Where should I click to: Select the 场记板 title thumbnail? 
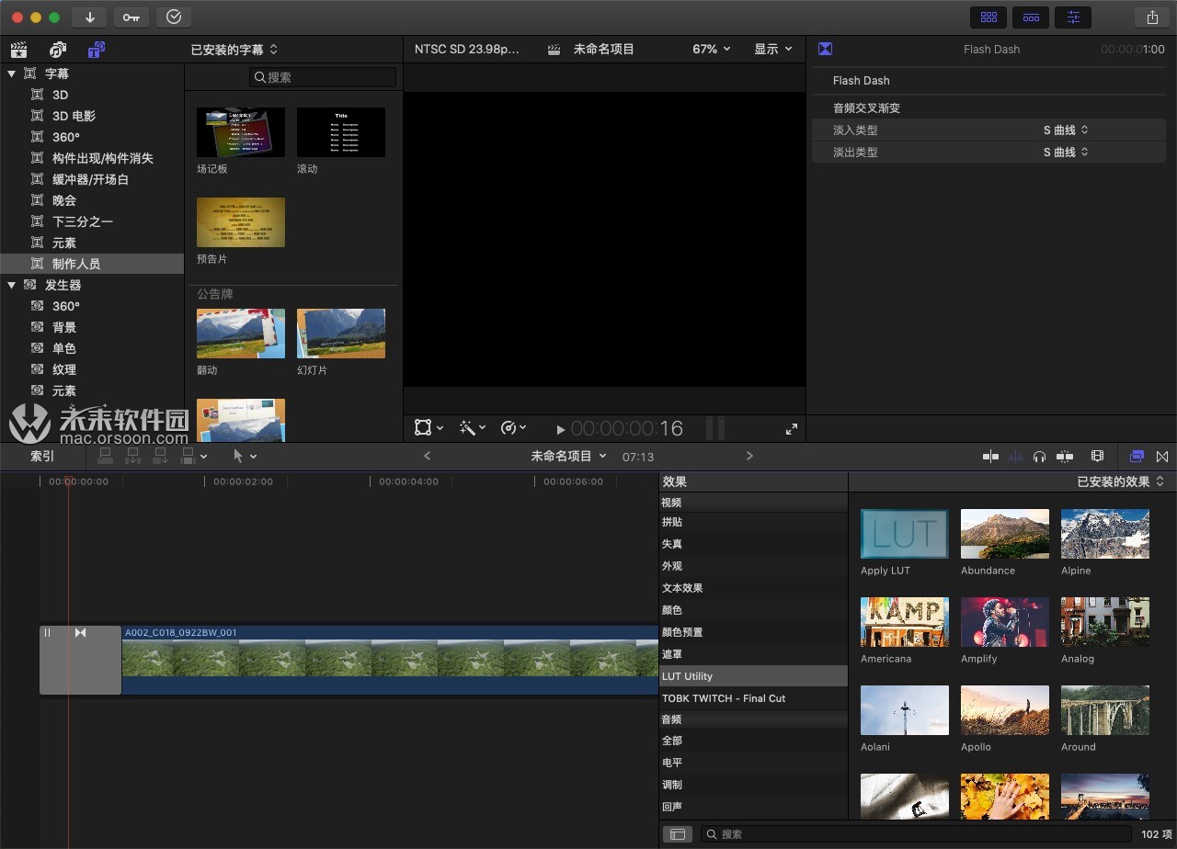click(x=241, y=132)
